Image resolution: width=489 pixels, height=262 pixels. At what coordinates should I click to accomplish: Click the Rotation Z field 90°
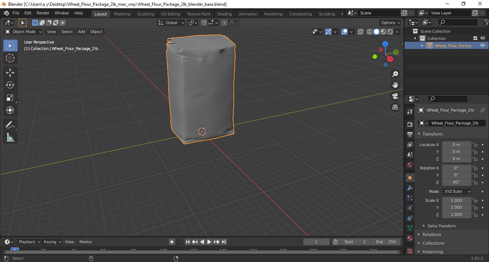coord(456,182)
